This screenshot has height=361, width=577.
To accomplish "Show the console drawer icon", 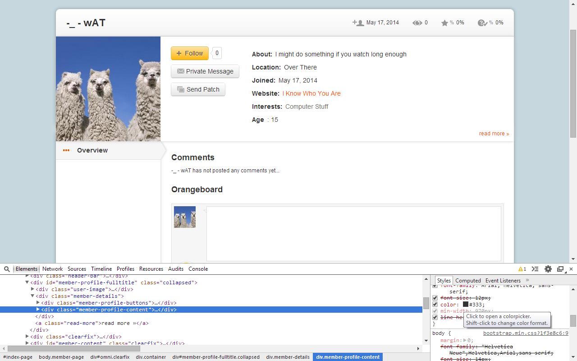I will pyautogui.click(x=535, y=269).
